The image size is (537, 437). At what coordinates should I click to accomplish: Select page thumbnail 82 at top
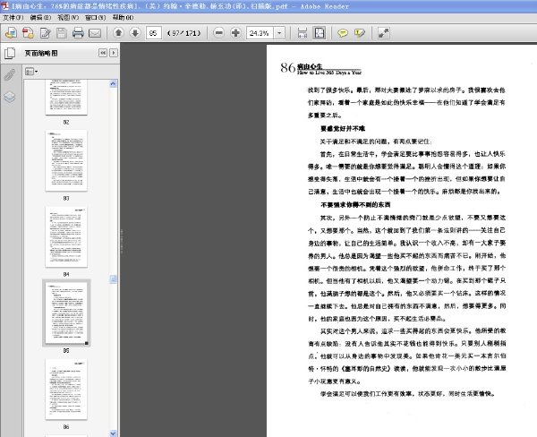[66, 98]
